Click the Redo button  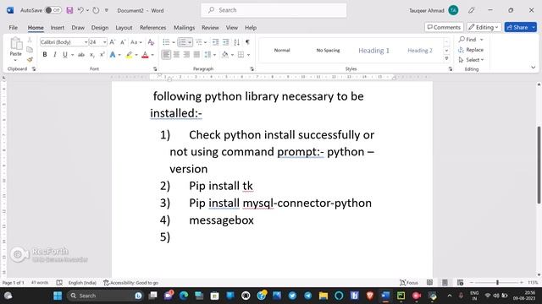(x=96, y=10)
